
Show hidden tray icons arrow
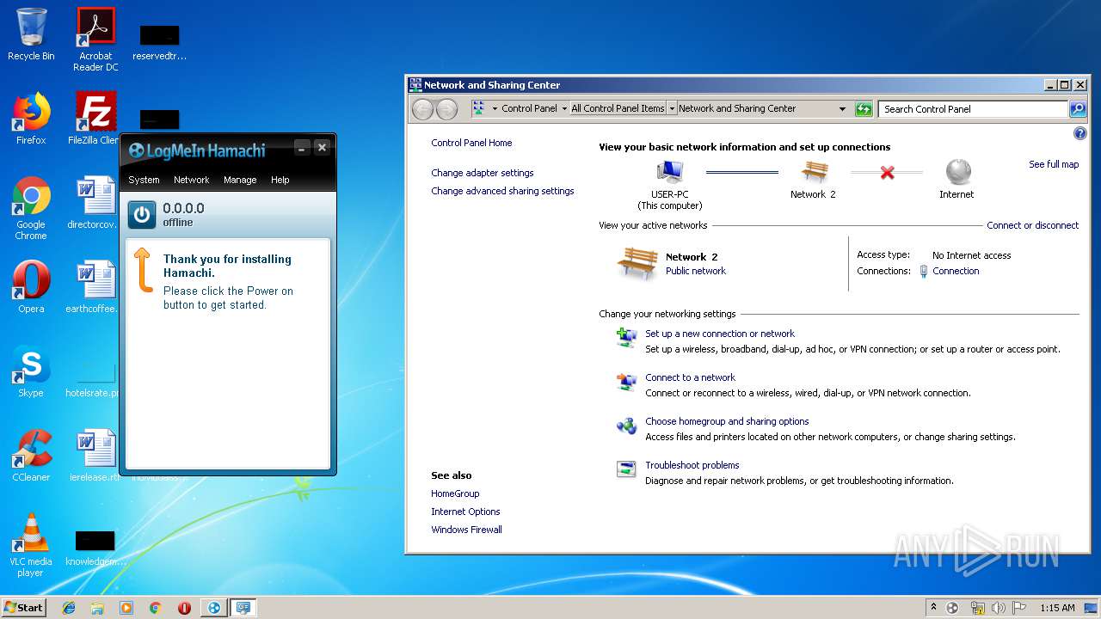coord(933,608)
